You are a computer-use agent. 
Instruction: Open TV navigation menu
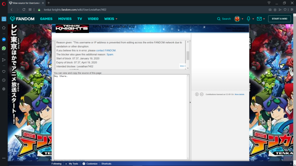pos(80,19)
